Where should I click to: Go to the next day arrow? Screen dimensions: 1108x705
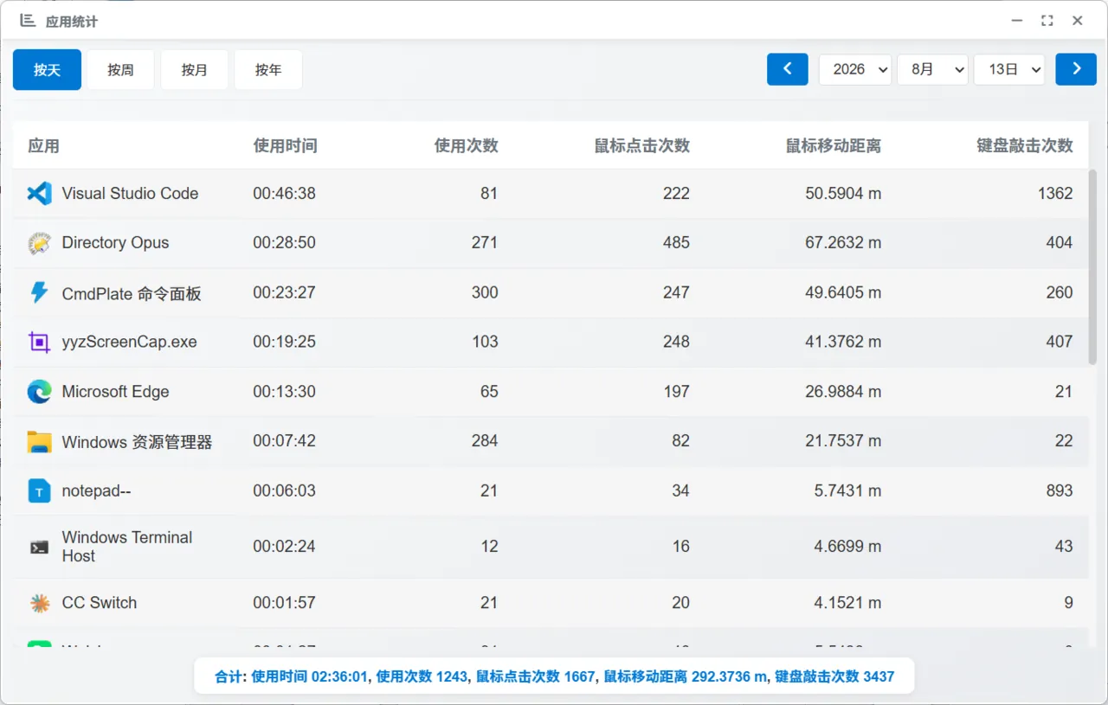point(1076,69)
